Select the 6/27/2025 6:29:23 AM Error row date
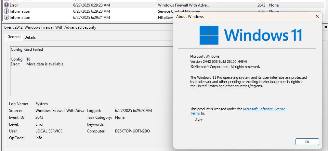328x151 pixels. (x=91, y=5)
